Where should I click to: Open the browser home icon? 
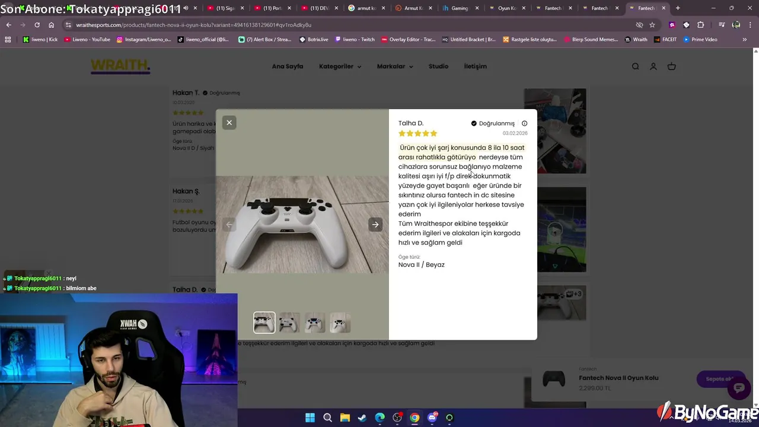coord(52,25)
